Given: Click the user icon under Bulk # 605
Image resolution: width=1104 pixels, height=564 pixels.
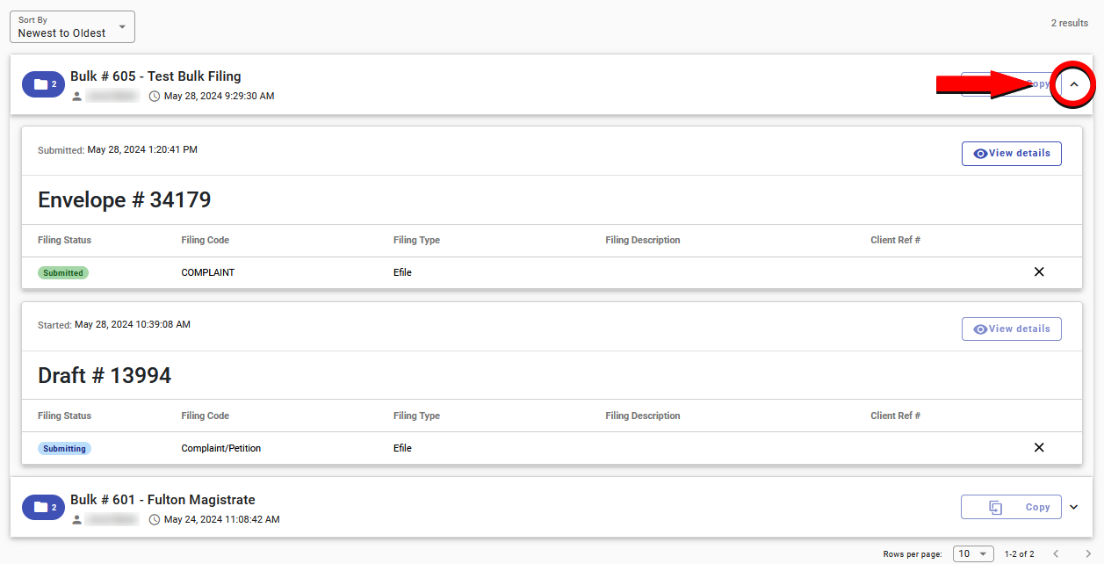Looking at the screenshot, I should point(77,96).
